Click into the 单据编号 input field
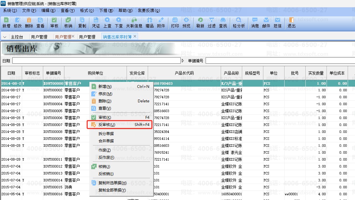The image size is (355, 200). (280, 60)
